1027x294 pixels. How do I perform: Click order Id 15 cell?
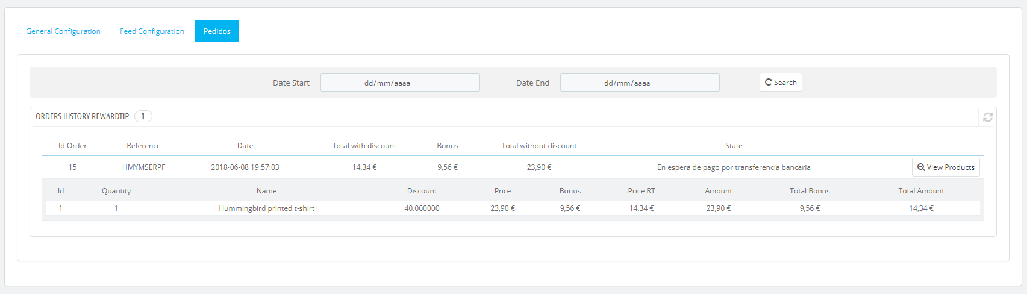[x=72, y=167]
